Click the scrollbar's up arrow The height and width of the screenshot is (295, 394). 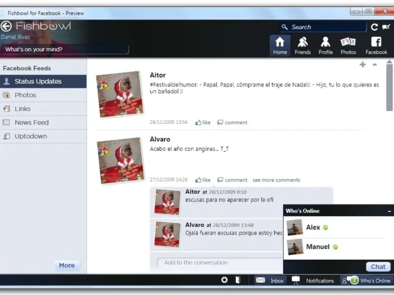coord(390,62)
